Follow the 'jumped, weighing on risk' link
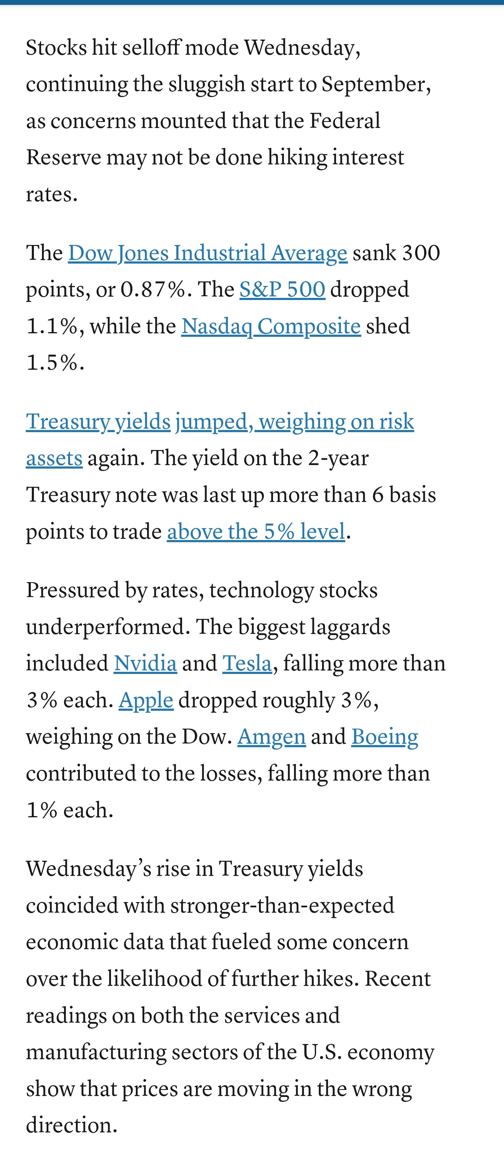The height and width of the screenshot is (1173, 504). (295, 422)
